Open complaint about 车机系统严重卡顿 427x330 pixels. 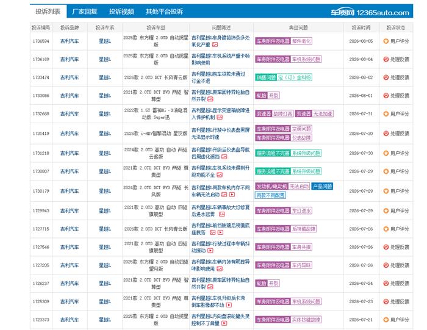click(220, 59)
